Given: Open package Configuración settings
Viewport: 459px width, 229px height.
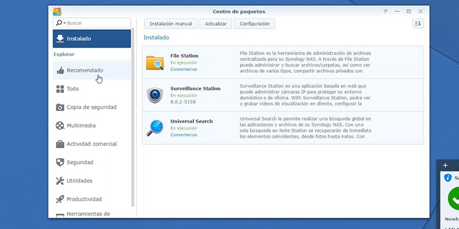Looking at the screenshot, I should click(x=255, y=23).
